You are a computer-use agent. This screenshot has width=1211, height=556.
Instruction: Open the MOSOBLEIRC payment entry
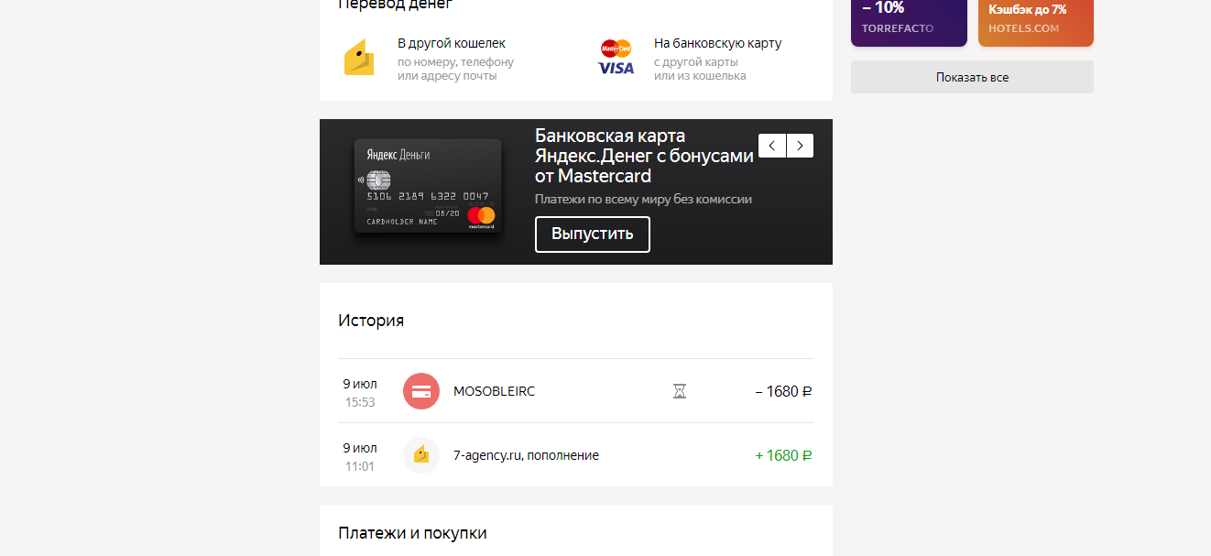click(x=576, y=391)
